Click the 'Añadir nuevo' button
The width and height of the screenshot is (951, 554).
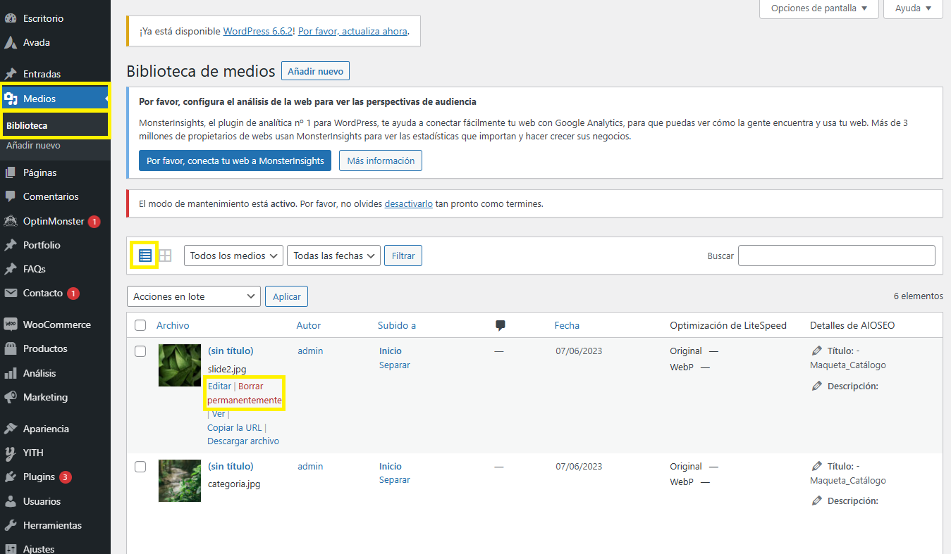315,71
